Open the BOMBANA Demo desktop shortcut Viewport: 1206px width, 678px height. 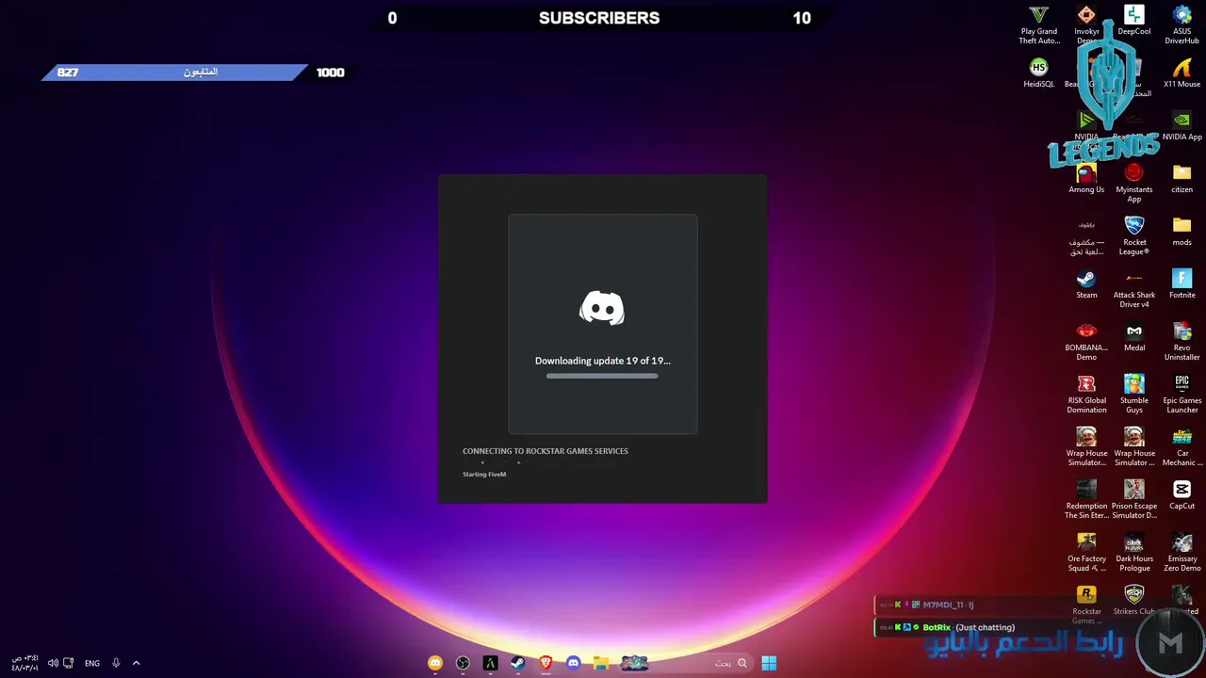coord(1086,341)
